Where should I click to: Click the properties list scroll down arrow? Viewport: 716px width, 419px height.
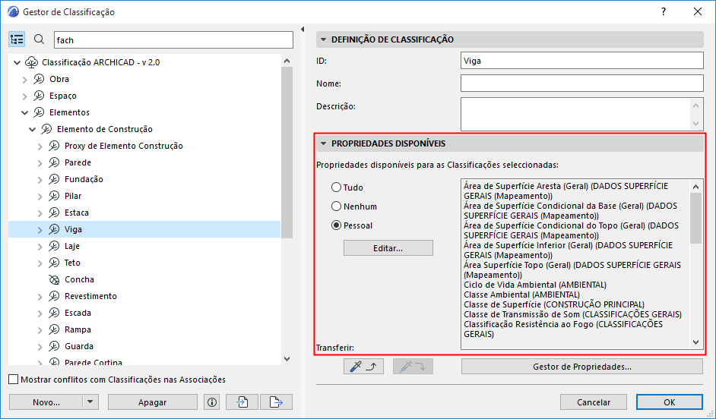click(x=695, y=342)
